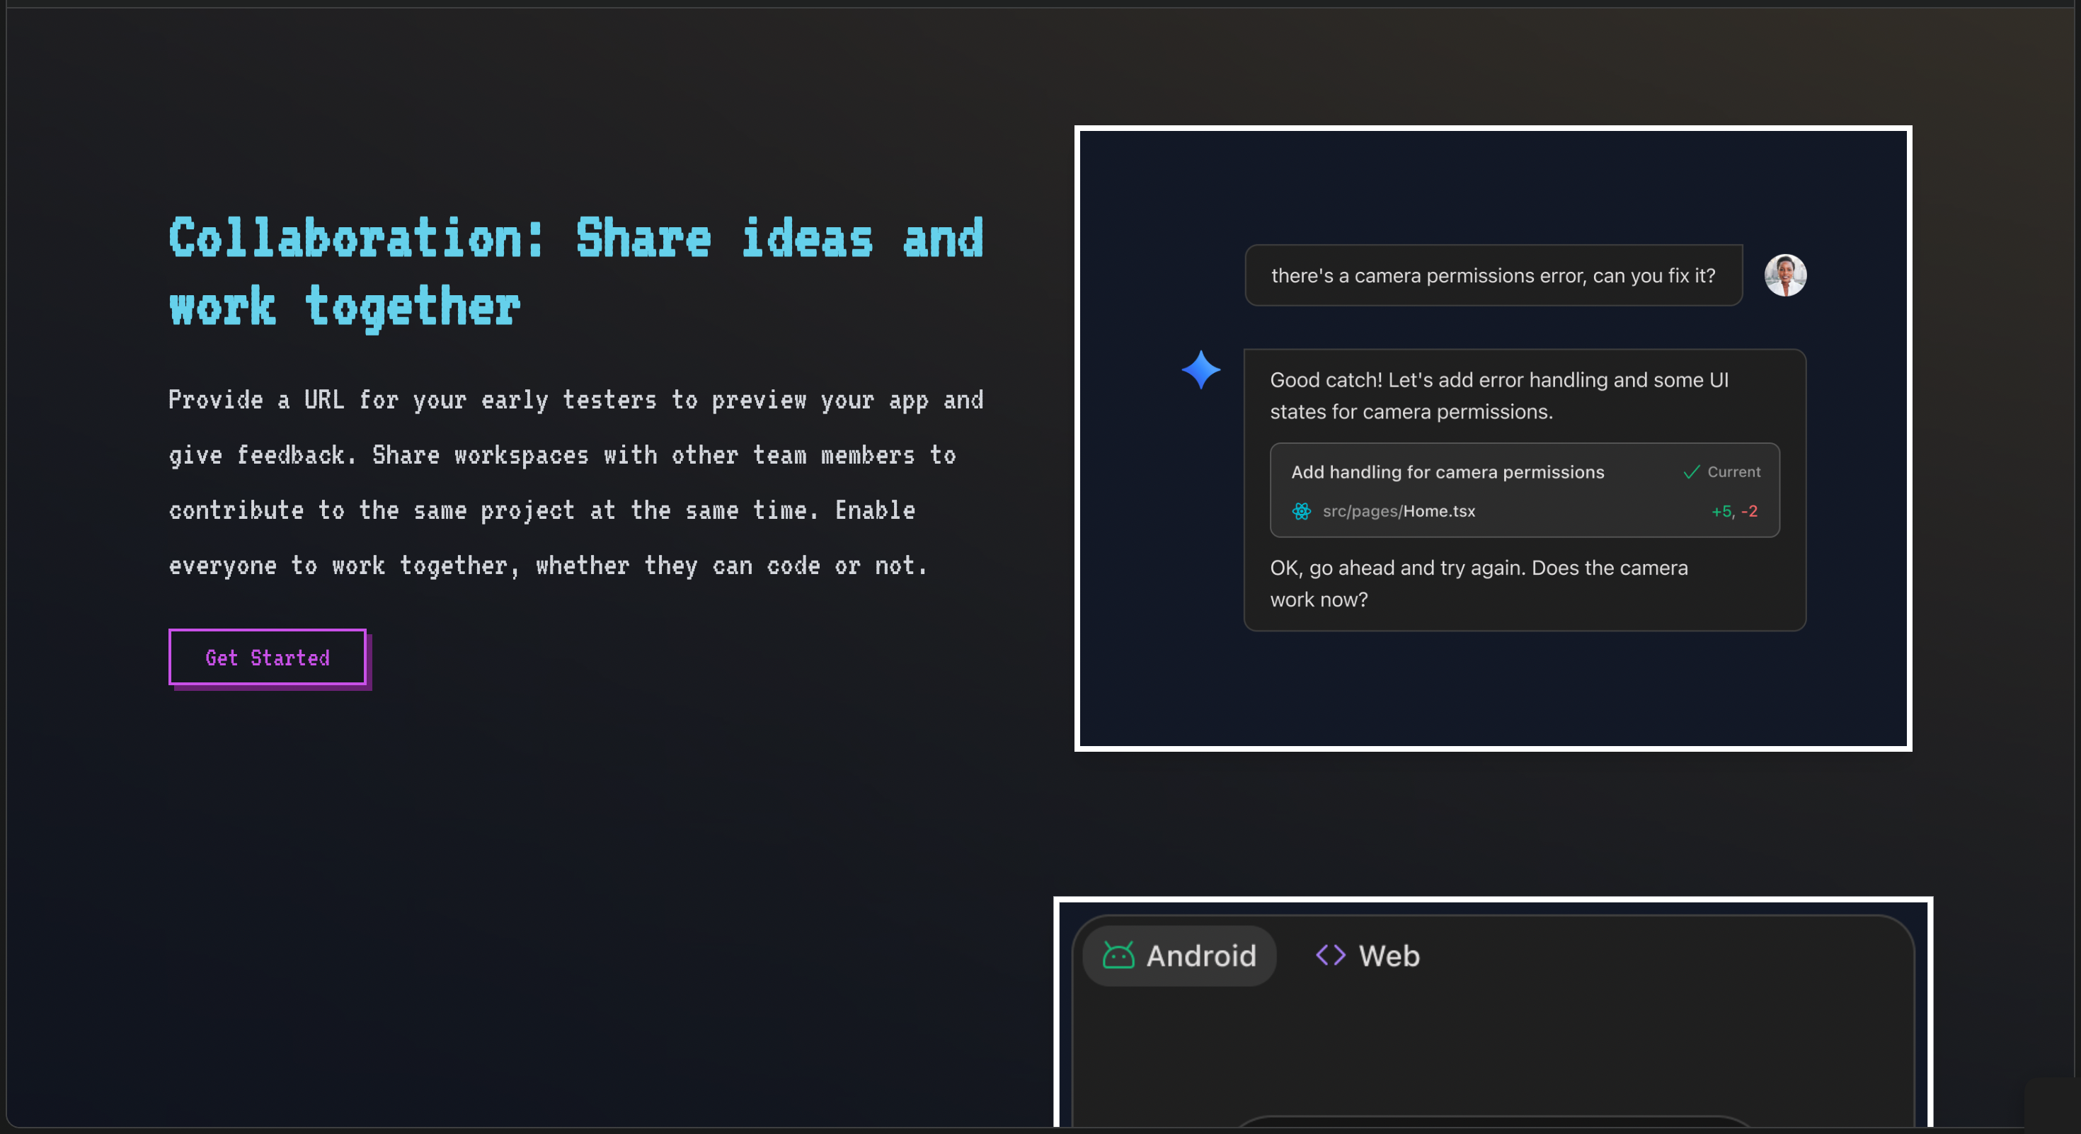Switch to the Web tab
The width and height of the screenshot is (2081, 1134).
pyautogui.click(x=1368, y=956)
